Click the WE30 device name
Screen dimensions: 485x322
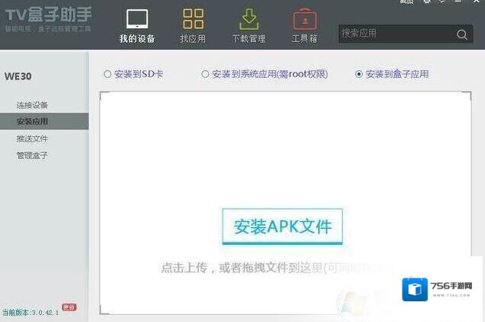tap(18, 76)
